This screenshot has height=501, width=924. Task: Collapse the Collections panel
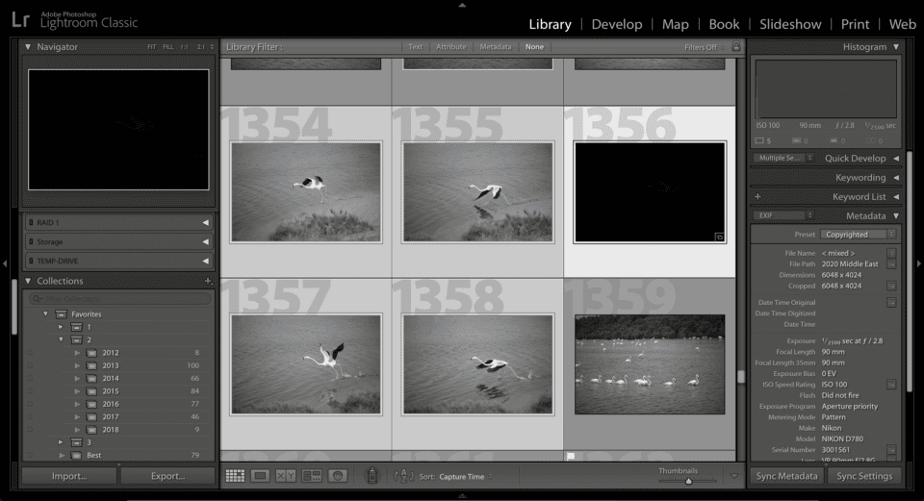[x=28, y=281]
